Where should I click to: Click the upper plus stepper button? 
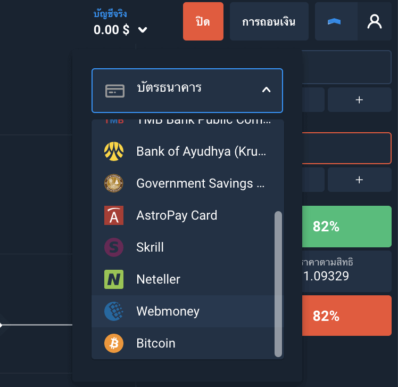click(x=359, y=100)
